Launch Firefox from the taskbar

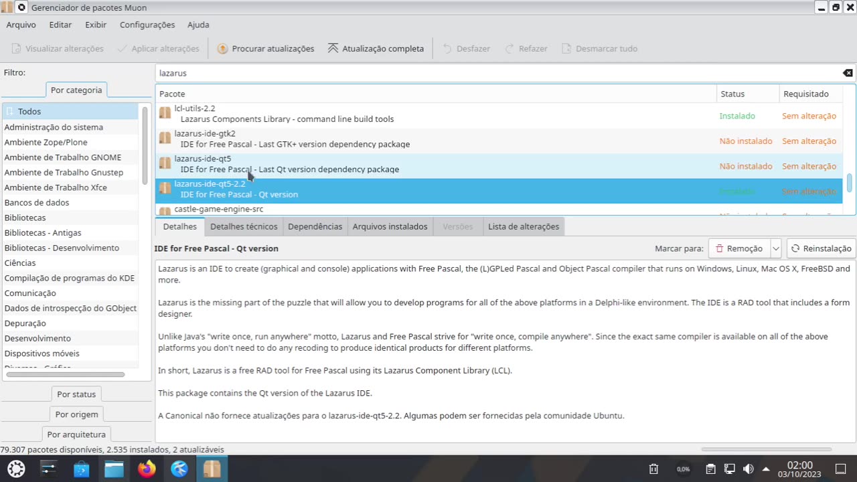[147, 469]
